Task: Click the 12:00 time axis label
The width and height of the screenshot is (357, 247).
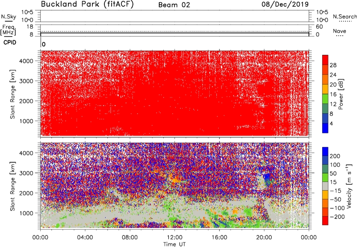Action: coord(174,238)
